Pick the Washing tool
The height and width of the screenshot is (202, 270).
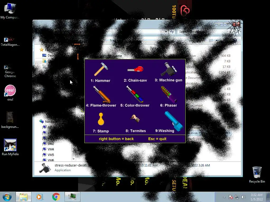[x=170, y=122]
